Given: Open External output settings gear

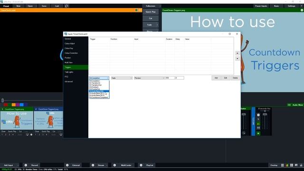Looking at the screenshot, I should coord(67,165).
